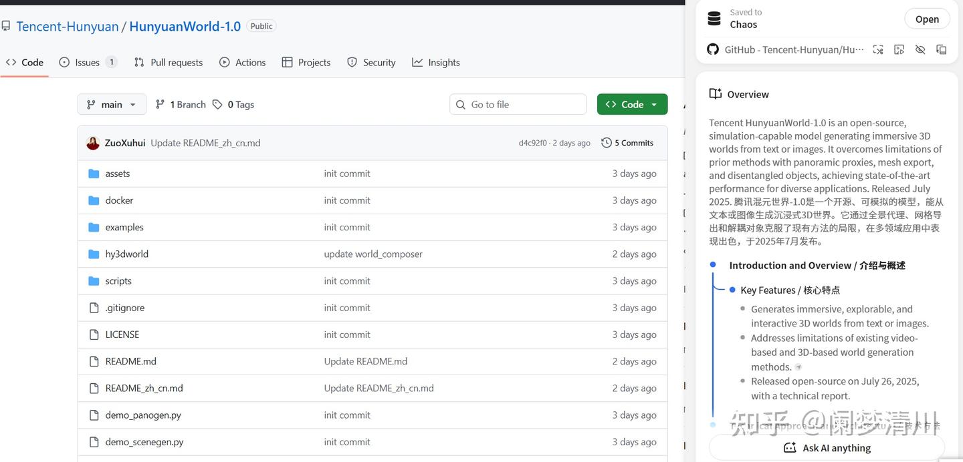Click the GitHub logo in the side panel
Image resolution: width=963 pixels, height=462 pixels.
(x=713, y=49)
